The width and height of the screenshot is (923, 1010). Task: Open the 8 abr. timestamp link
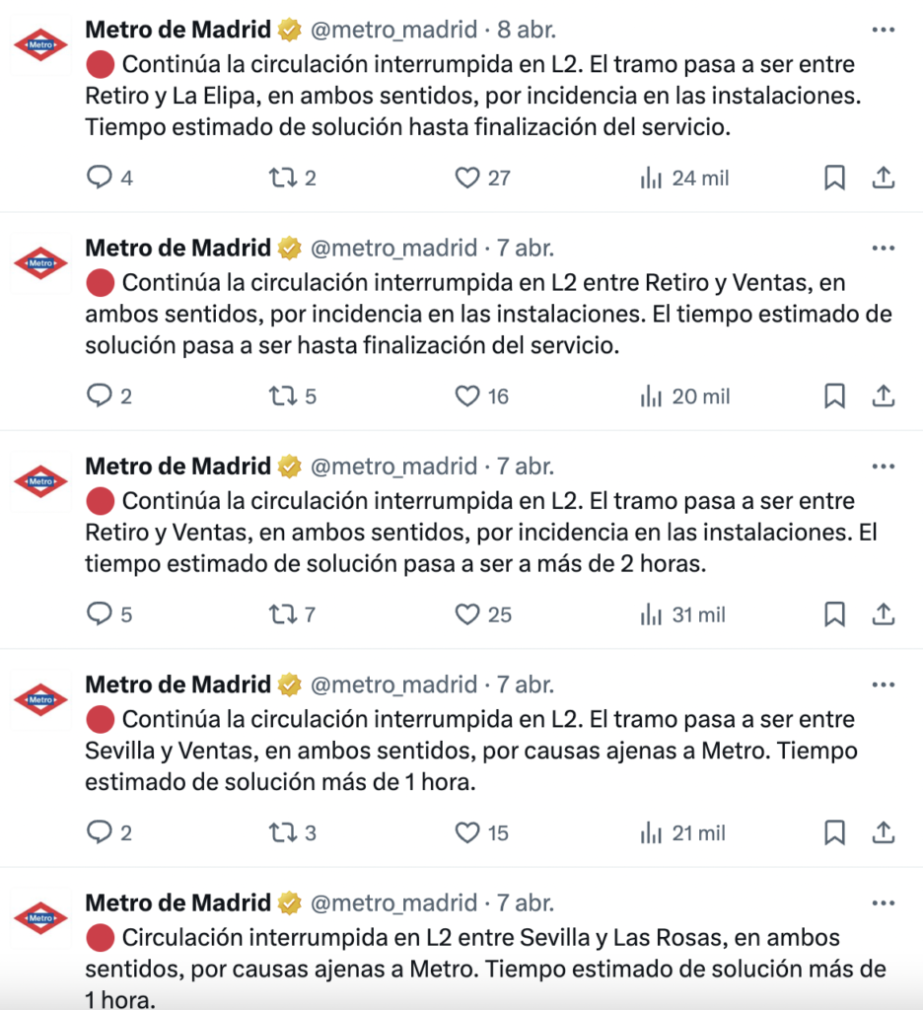(527, 30)
